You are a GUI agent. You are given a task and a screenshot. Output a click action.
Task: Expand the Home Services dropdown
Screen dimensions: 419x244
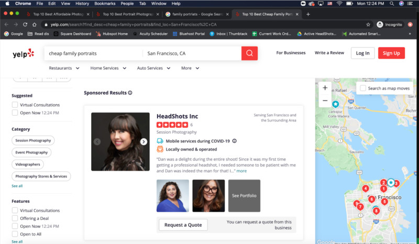[108, 68]
